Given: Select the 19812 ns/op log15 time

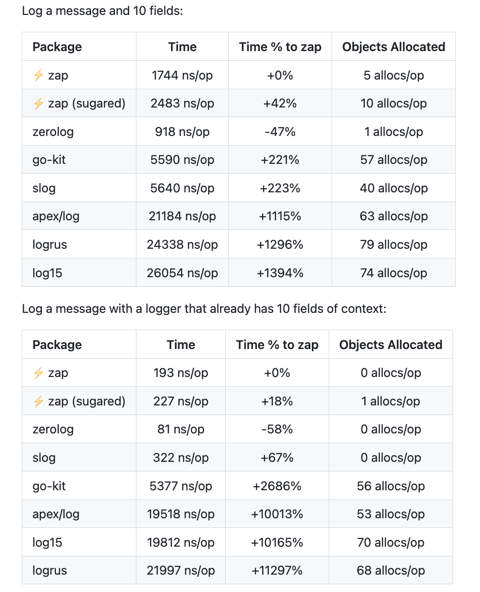Looking at the screenshot, I should pos(181,542).
